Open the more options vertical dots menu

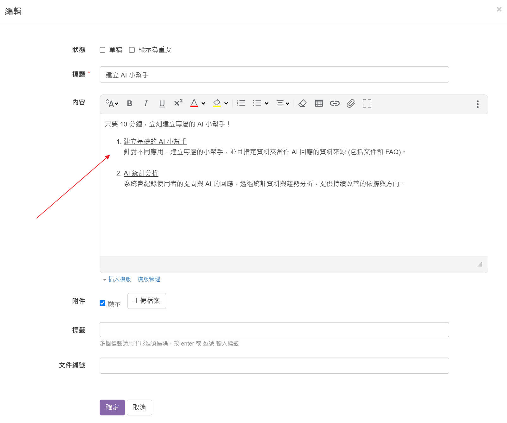click(478, 104)
